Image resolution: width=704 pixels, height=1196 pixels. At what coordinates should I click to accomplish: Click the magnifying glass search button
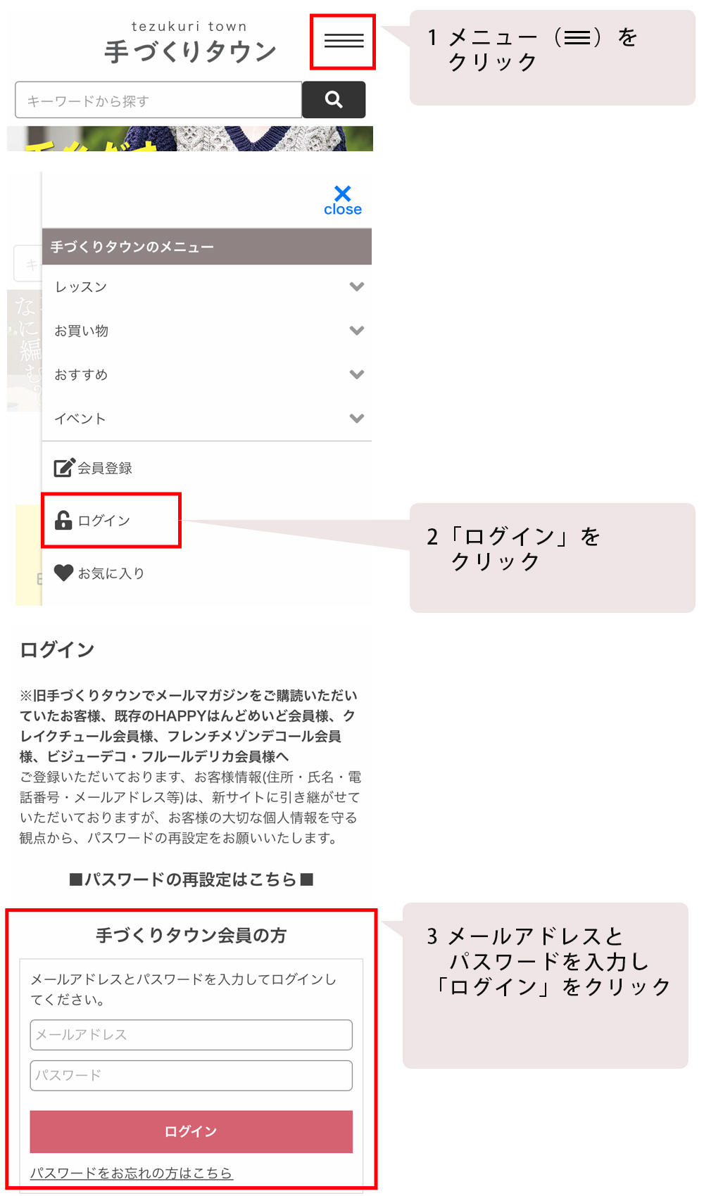click(334, 100)
